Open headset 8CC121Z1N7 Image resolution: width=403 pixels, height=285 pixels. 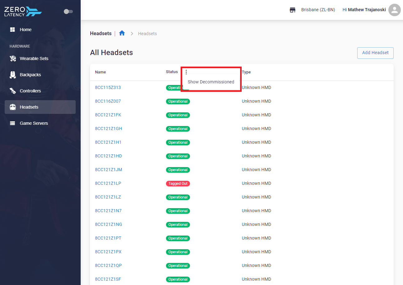(x=108, y=211)
